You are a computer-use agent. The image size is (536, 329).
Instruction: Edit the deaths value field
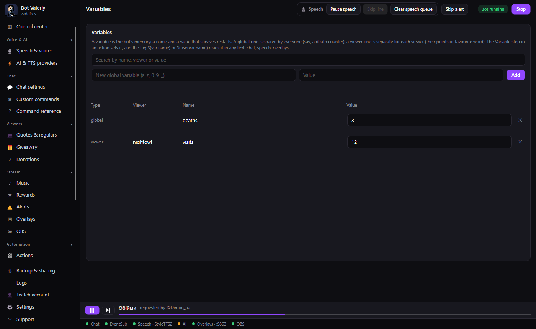430,120
